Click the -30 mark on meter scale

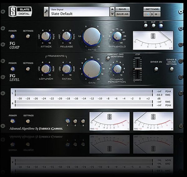tap(20, 99)
